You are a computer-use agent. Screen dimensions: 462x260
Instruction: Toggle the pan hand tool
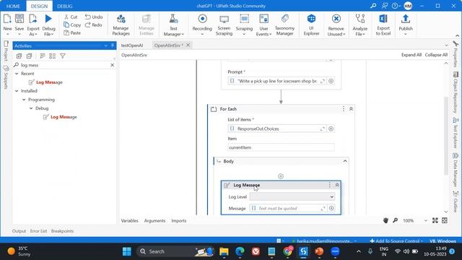pyautogui.click(x=385, y=220)
